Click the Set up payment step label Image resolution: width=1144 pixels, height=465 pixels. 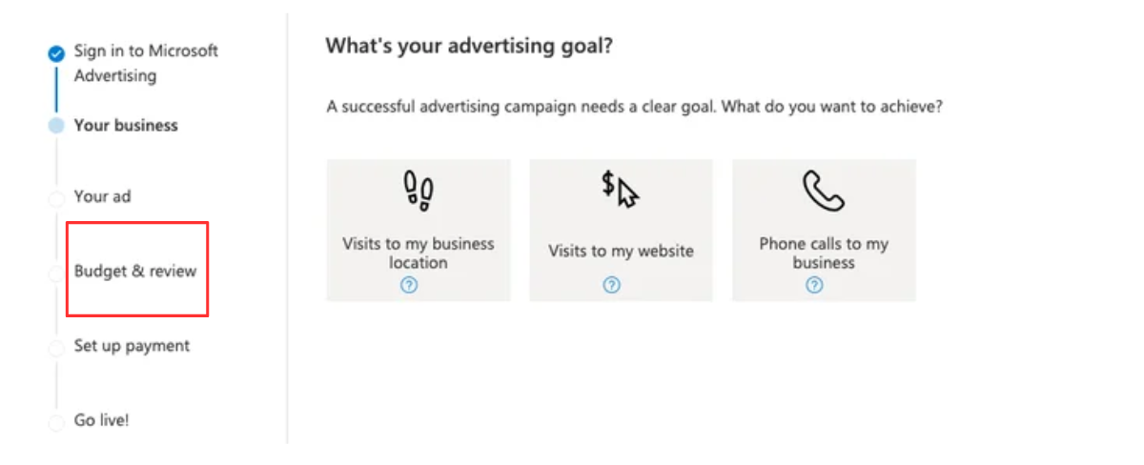click(132, 346)
